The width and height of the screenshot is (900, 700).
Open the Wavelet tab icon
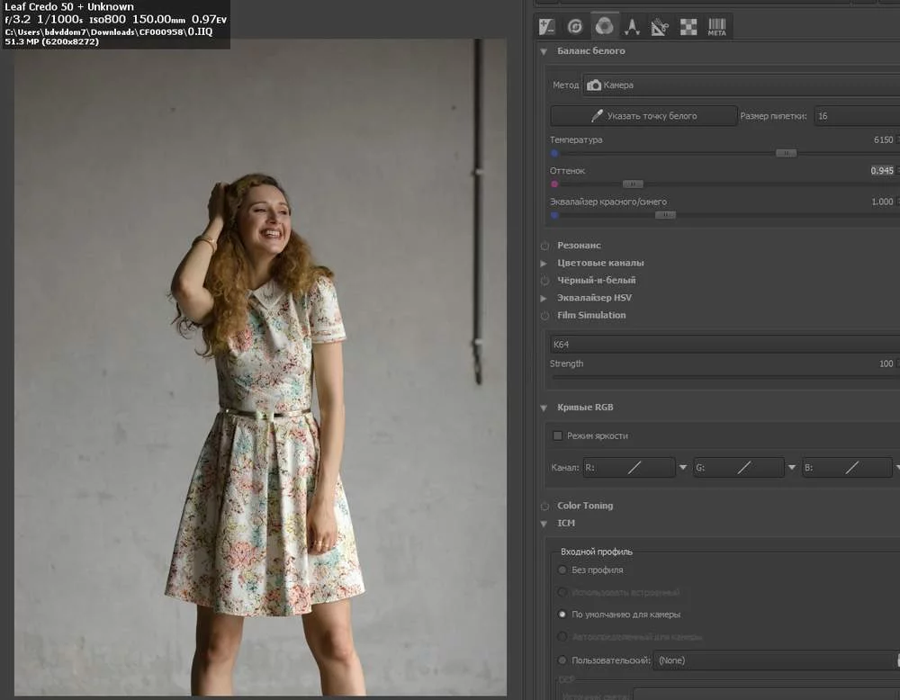click(x=632, y=26)
